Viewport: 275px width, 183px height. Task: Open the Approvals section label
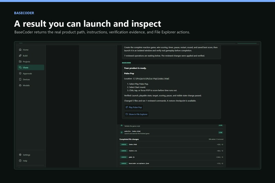pos(27,74)
